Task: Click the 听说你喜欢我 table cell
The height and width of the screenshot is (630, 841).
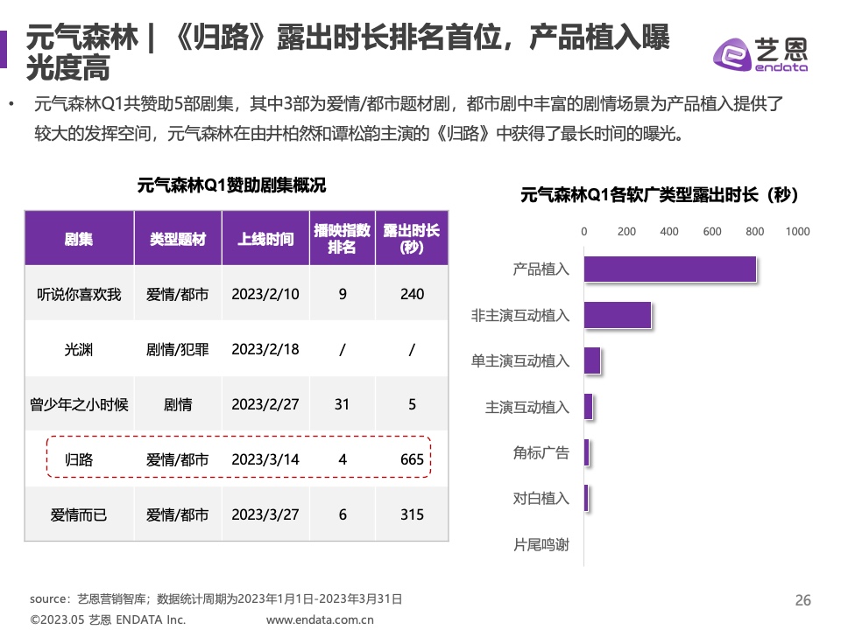Action: 79,294
